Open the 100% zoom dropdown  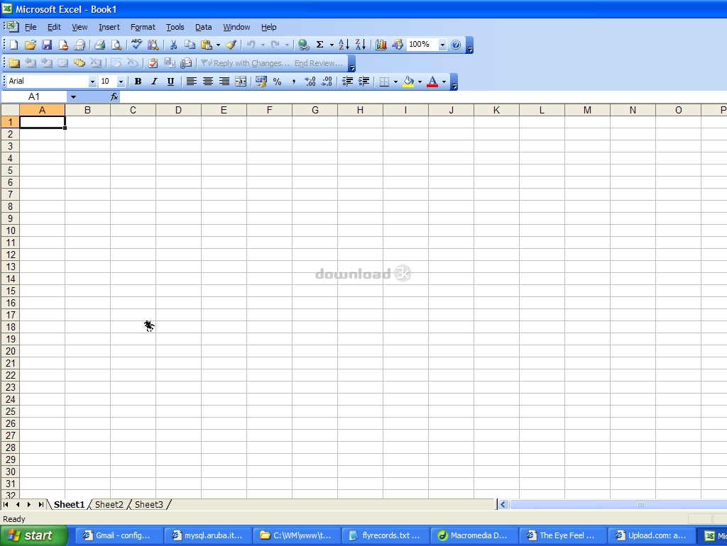pyautogui.click(x=442, y=45)
